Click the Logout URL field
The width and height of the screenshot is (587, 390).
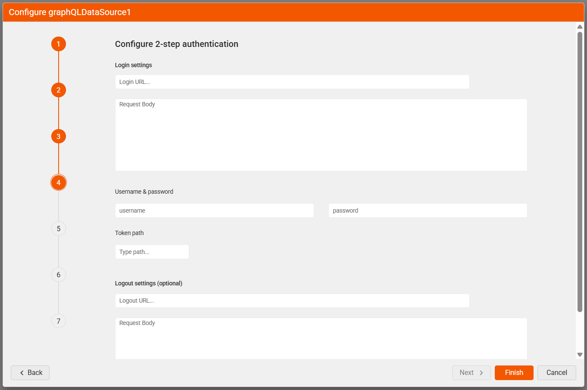point(292,300)
